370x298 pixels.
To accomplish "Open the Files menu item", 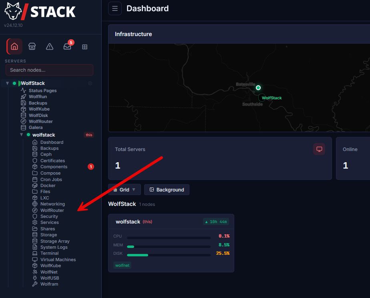I will point(45,191).
